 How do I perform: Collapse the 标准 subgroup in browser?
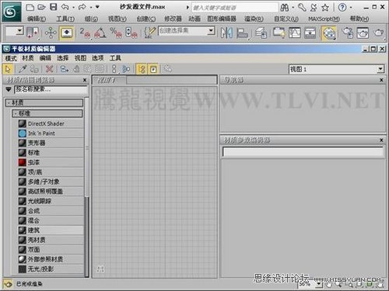pos(47,113)
